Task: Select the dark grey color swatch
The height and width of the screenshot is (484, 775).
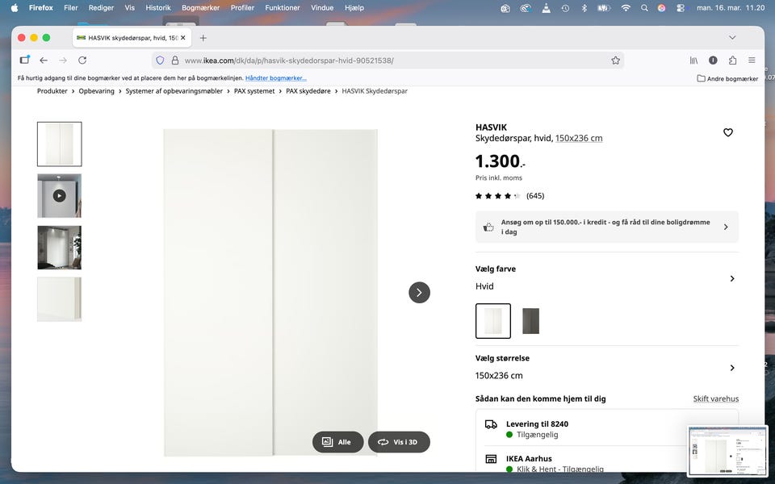Action: [x=531, y=321]
